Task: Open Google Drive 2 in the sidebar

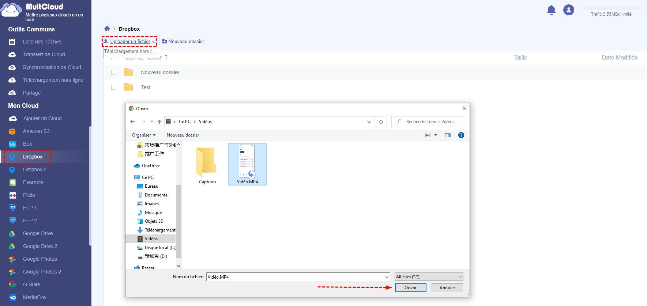Action: pos(40,246)
